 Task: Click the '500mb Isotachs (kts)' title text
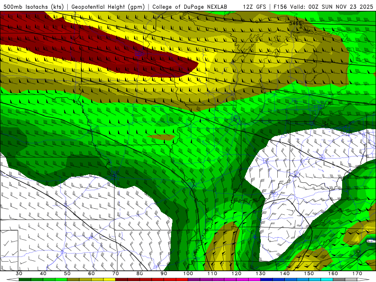point(33,7)
